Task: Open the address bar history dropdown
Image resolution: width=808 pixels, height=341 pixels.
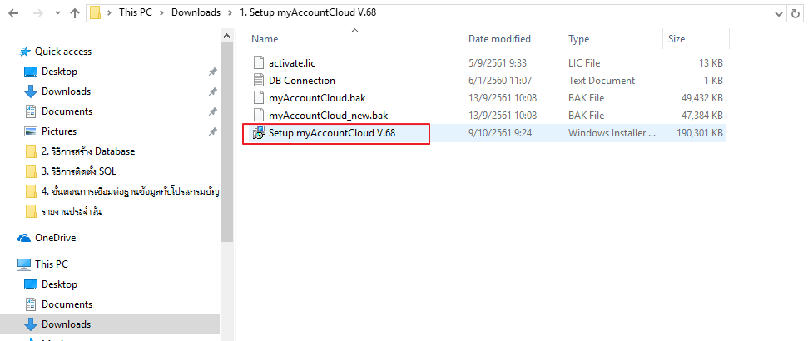Action: [779, 14]
